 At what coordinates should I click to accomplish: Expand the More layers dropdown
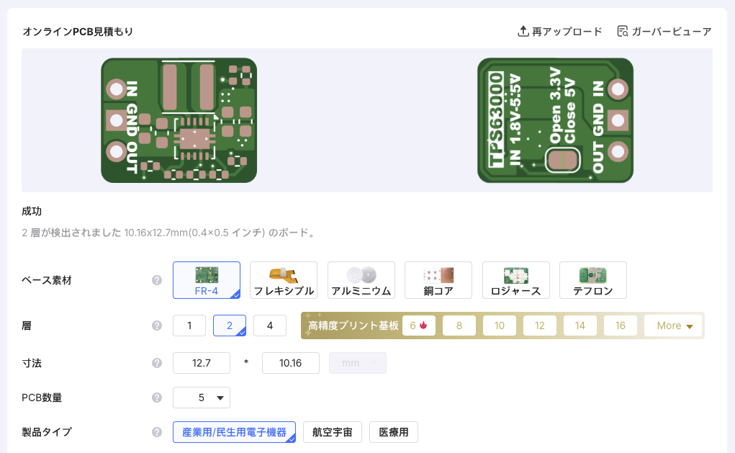tap(674, 326)
